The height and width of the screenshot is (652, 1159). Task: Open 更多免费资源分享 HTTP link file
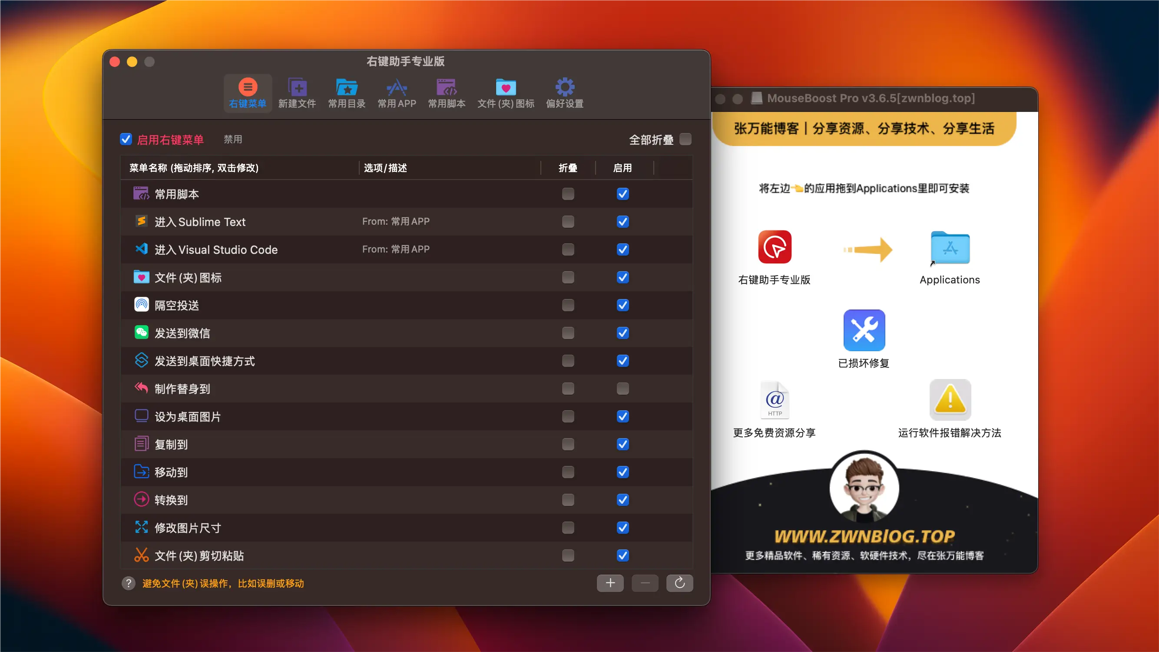[775, 400]
